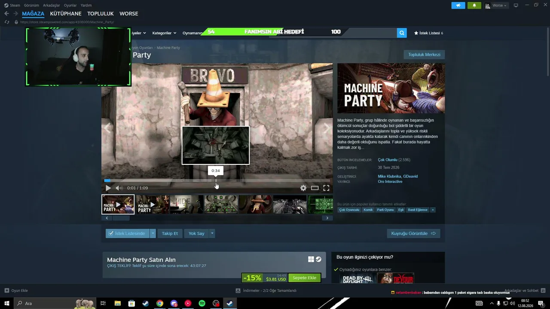Open developer Mike Klubnika link
Viewport: 550px width, 309px height.
click(x=389, y=176)
